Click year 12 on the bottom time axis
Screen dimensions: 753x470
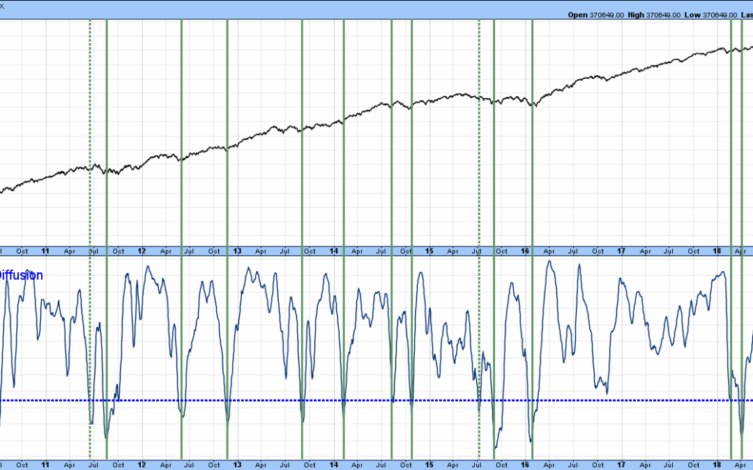(142, 464)
